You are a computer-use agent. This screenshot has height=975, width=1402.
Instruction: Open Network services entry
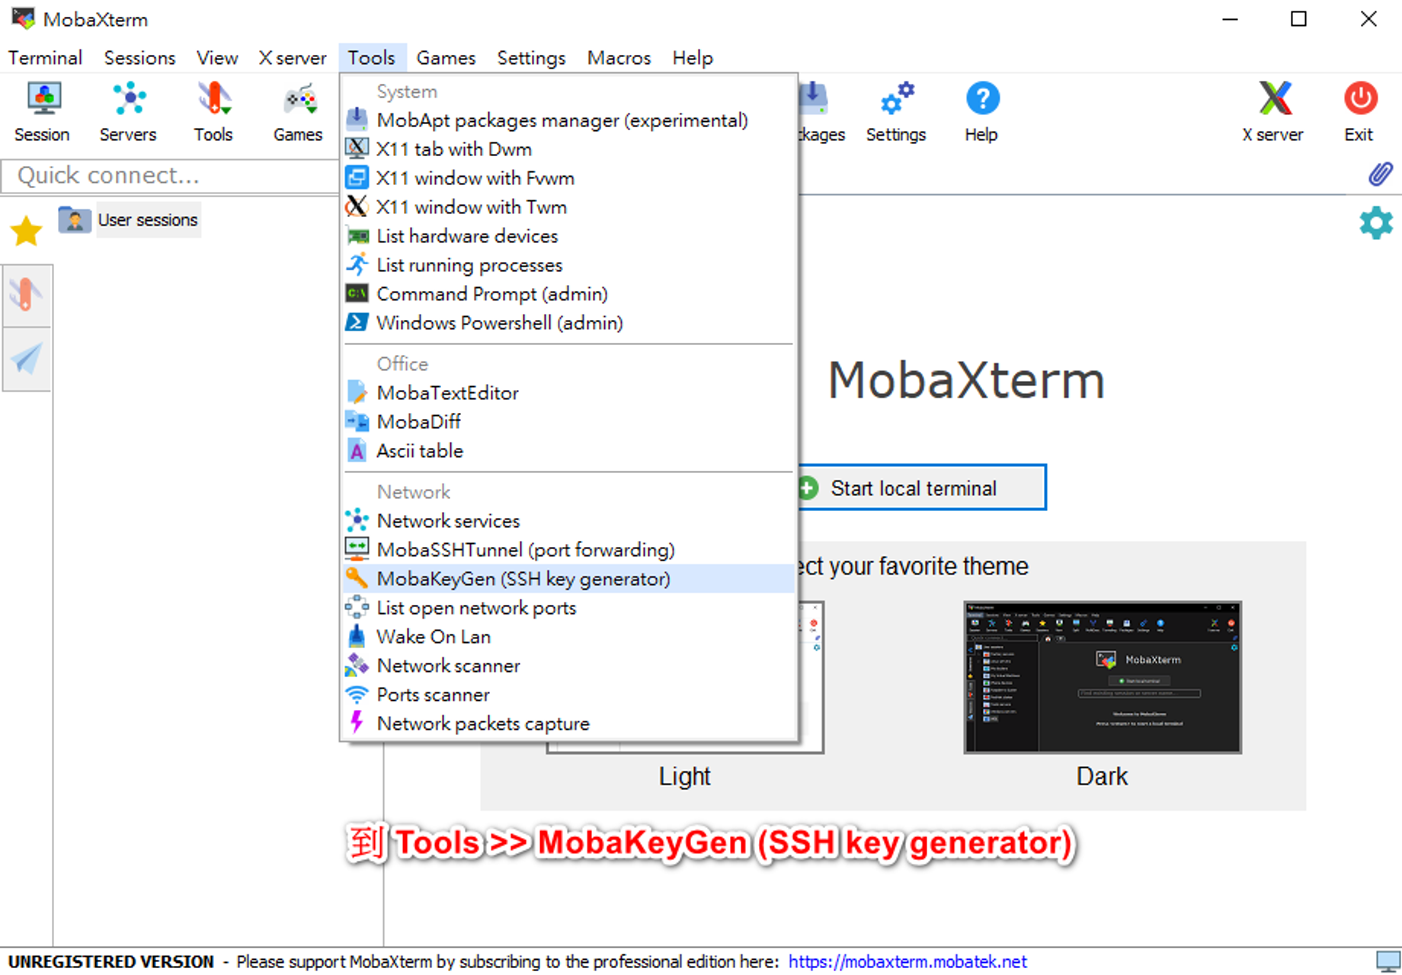coord(568,521)
